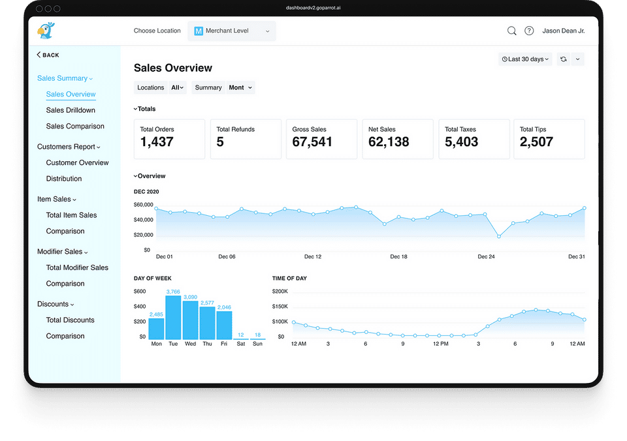Screen dimensions: 627x441
Task: Open Customer Overview page
Action: pyautogui.click(x=77, y=162)
